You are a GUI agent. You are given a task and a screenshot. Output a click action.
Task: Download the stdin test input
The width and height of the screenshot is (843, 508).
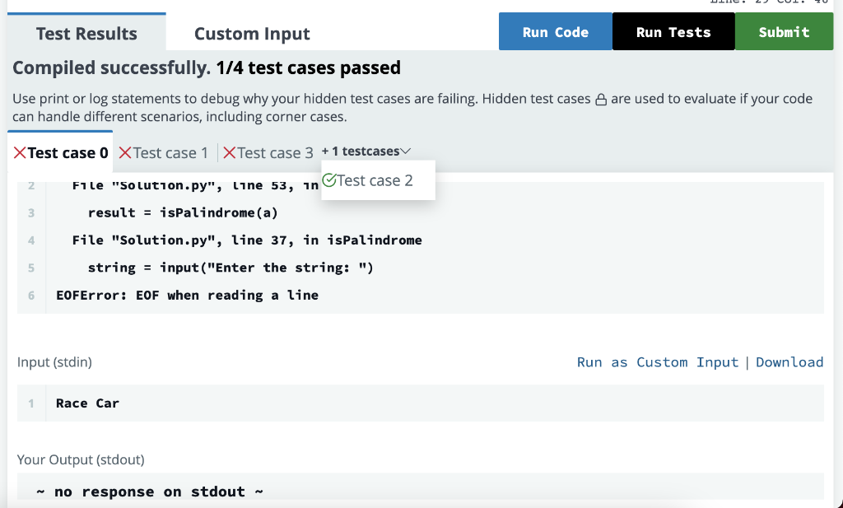789,362
